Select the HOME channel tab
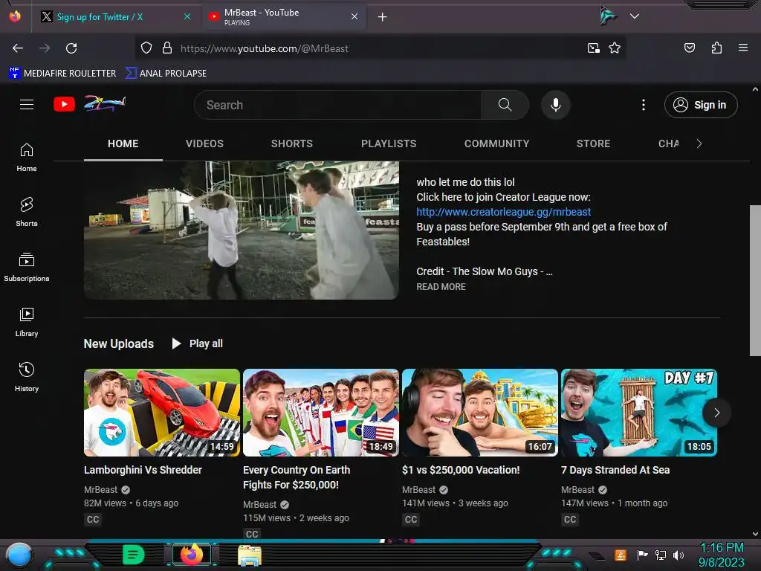 123,143
